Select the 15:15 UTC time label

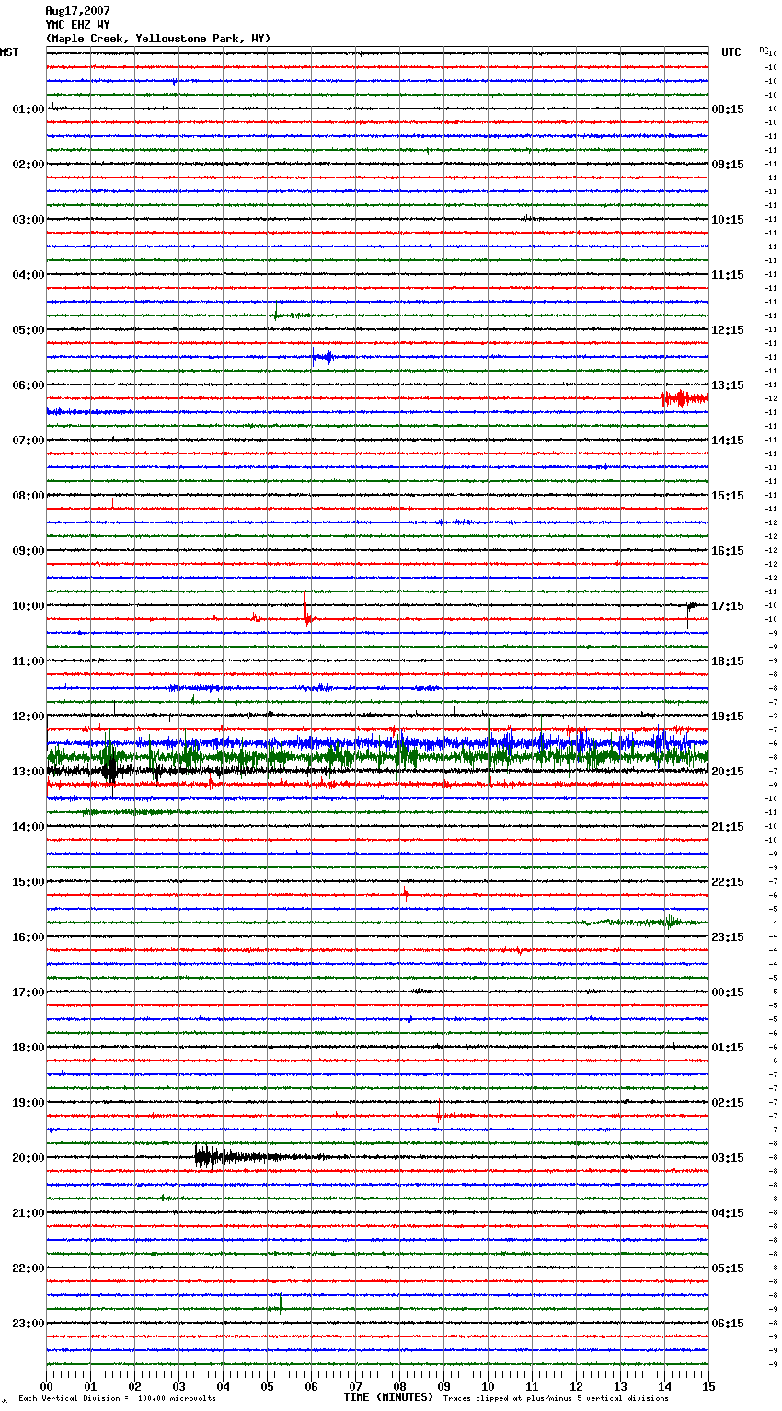728,496
